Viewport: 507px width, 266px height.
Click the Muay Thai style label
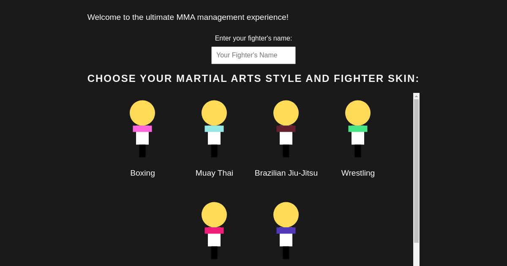(214, 173)
